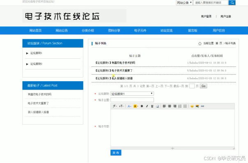Image resolution: width=248 pixels, height=163 pixels.
Task: Toggle bold formatting in the editor
Action: pos(142,106)
